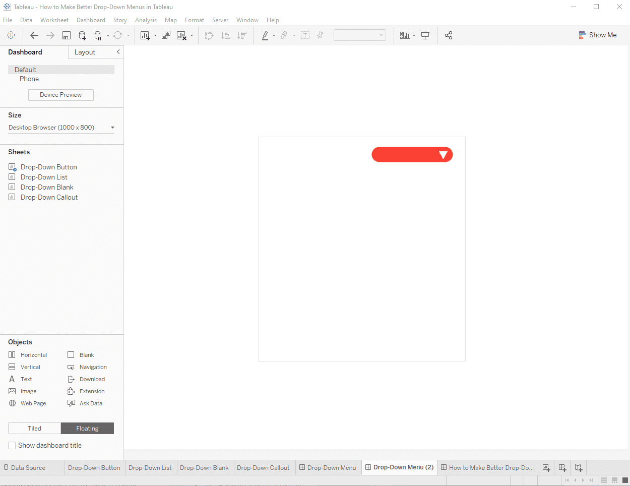The image size is (630, 486).
Task: Select the Phone device layout
Action: [x=29, y=79]
